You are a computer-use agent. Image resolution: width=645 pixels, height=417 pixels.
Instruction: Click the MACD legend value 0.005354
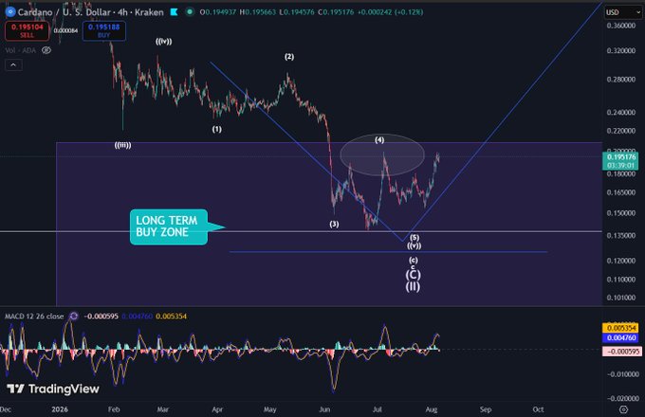[x=171, y=316]
